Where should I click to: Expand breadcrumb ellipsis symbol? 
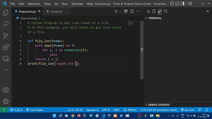tap(42, 18)
